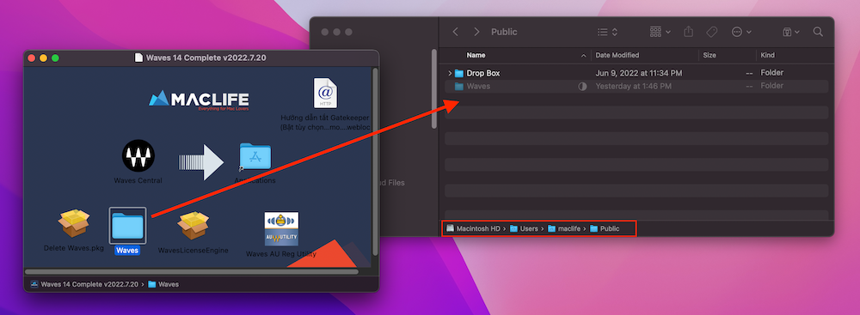The width and height of the screenshot is (860, 315).
Task: Open the Action (ellipsis) menu in Finder
Action: click(x=741, y=32)
